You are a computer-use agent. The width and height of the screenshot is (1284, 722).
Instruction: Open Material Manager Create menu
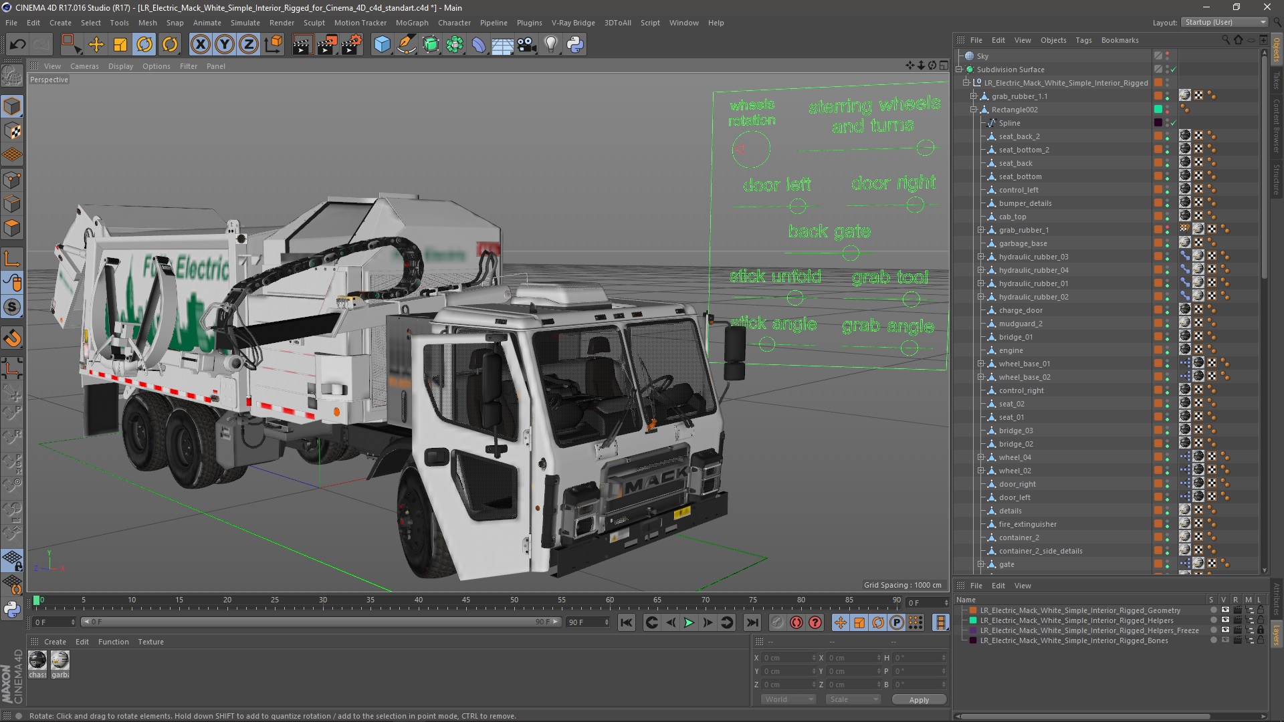55,642
